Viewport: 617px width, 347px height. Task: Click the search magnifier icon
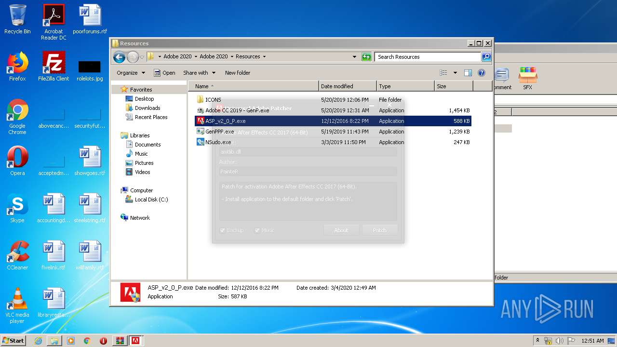point(486,57)
